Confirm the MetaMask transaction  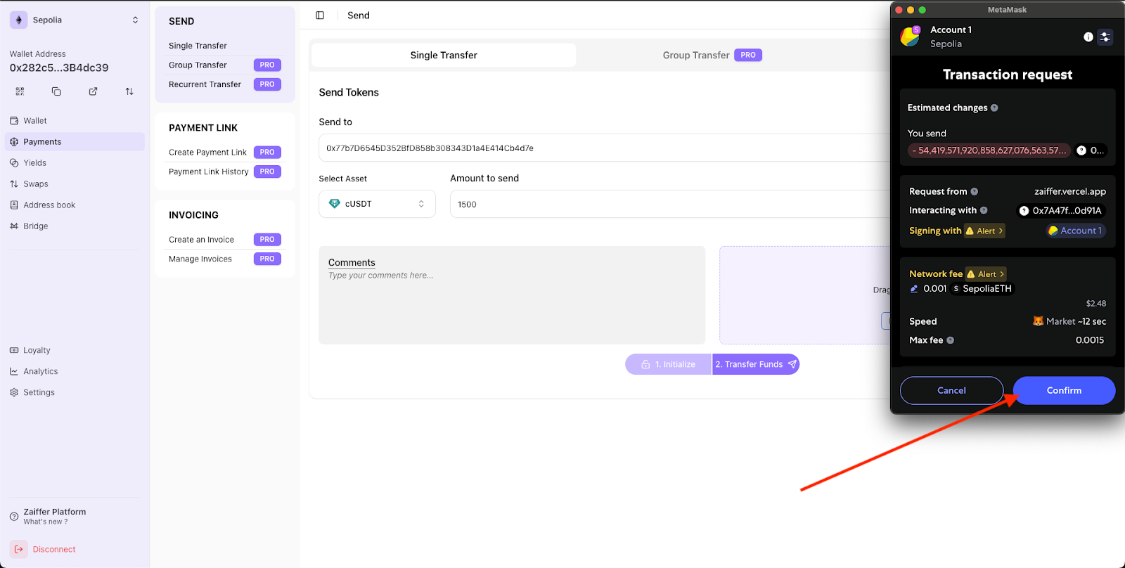[1064, 390]
